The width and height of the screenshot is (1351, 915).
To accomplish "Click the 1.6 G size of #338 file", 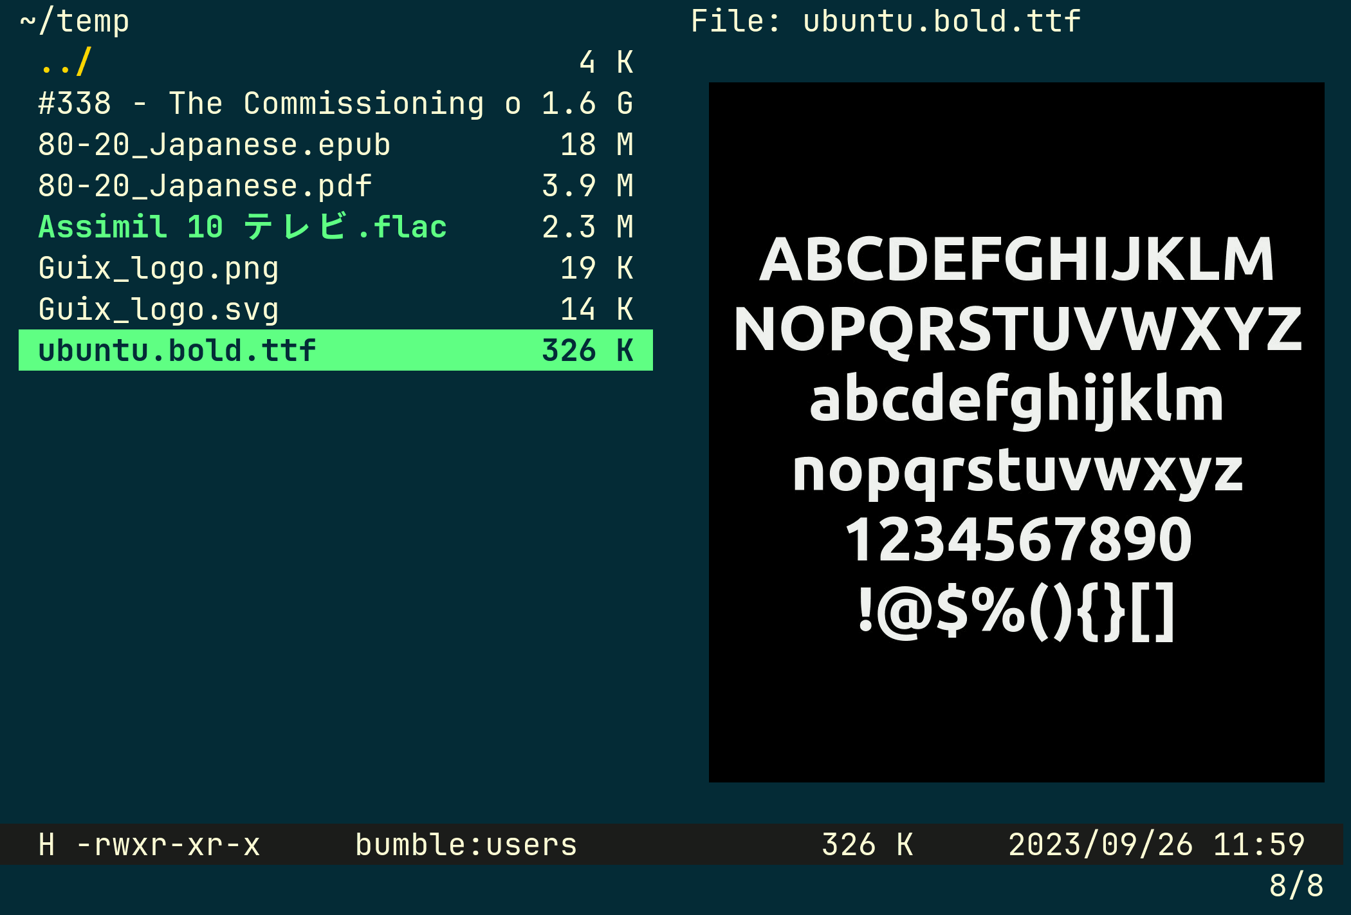I will pyautogui.click(x=587, y=104).
